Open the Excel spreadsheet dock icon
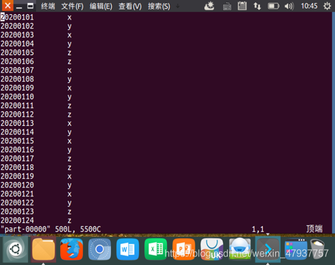Screen dimensions: 335x265 tap(155, 249)
